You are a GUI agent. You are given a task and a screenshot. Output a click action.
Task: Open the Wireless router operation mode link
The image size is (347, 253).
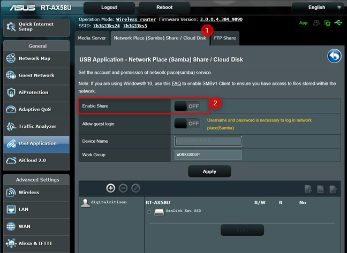[x=136, y=19]
